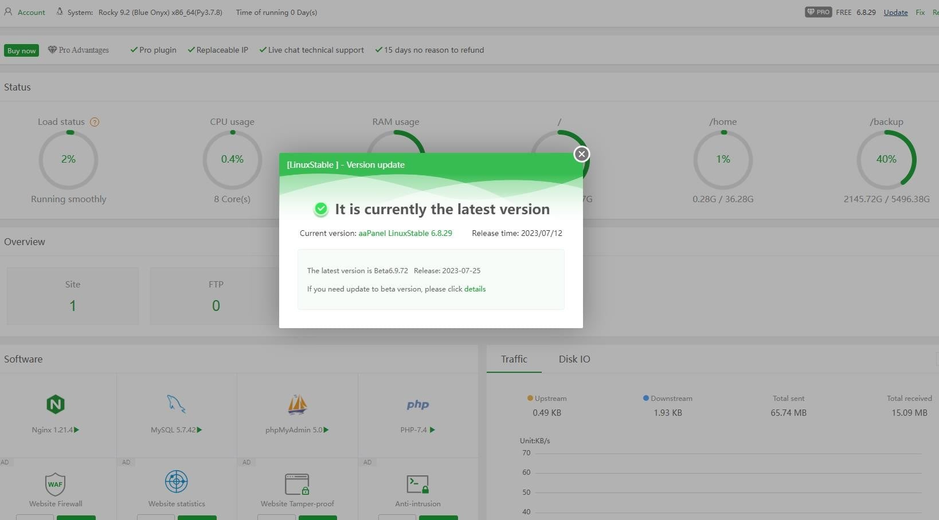
Task: Click the Buy now button
Action: coord(22,50)
